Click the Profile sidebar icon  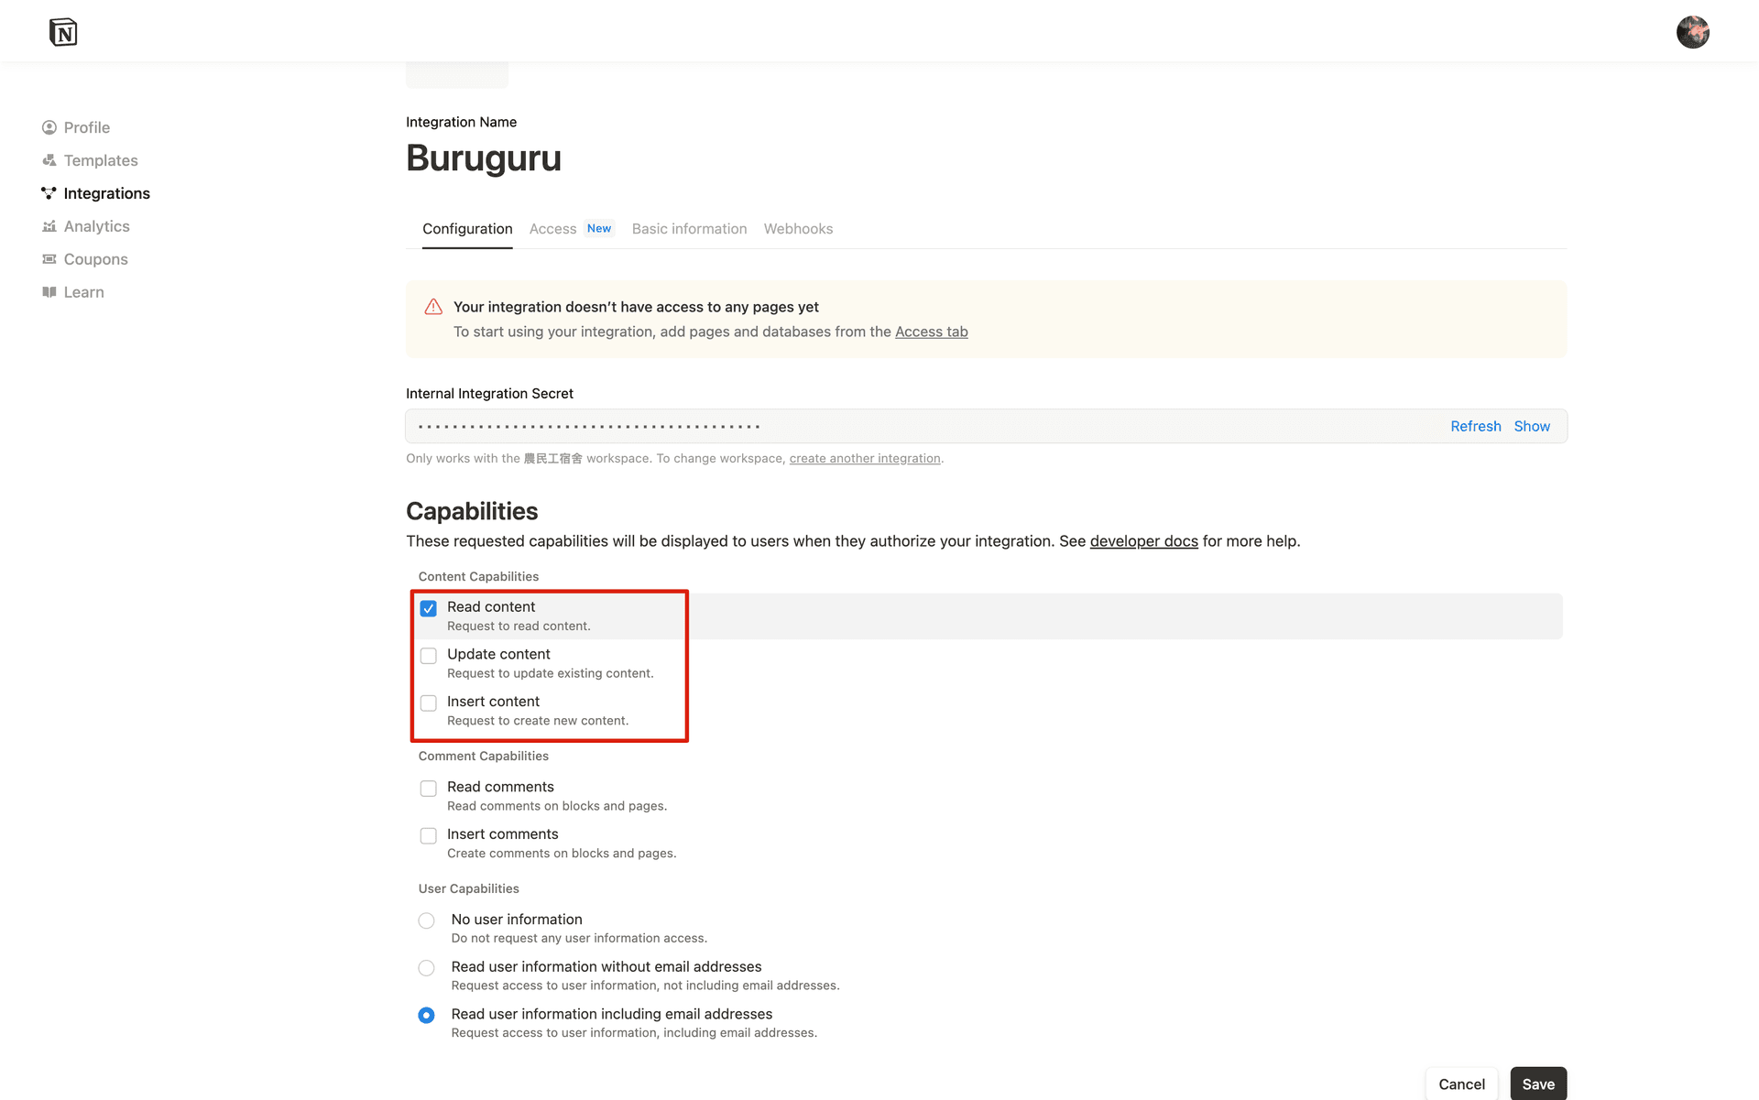[49, 127]
